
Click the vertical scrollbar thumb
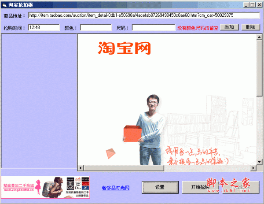click(x=259, y=68)
